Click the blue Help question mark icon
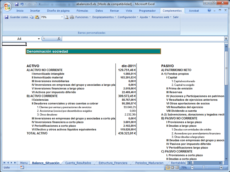Image resolution: width=230 pixels, height=172 pixels. [209, 10]
